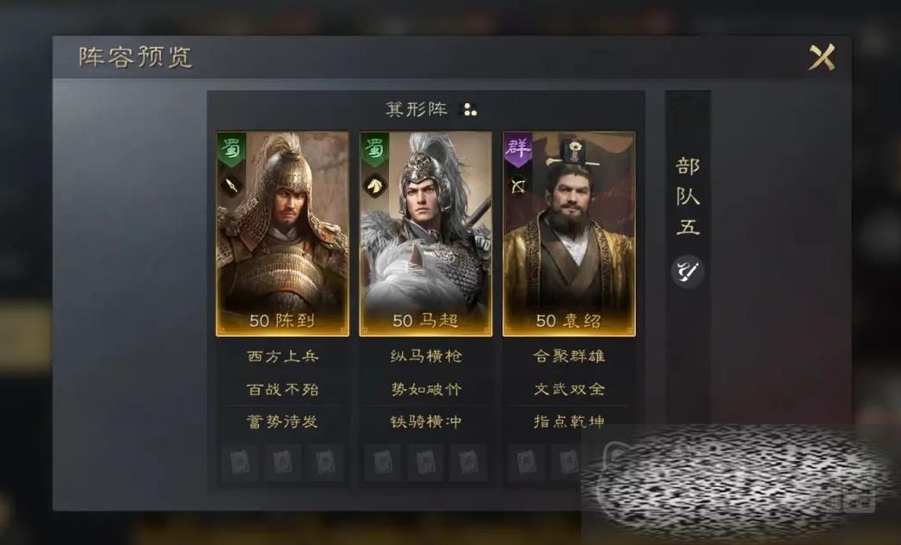Click the archer bow icon on 袁绍's card

tap(518, 186)
